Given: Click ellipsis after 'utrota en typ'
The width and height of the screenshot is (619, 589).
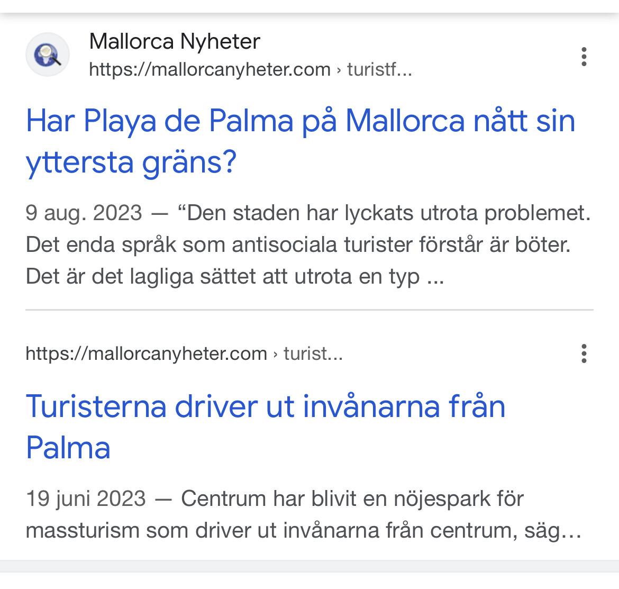Looking at the screenshot, I should tap(435, 277).
